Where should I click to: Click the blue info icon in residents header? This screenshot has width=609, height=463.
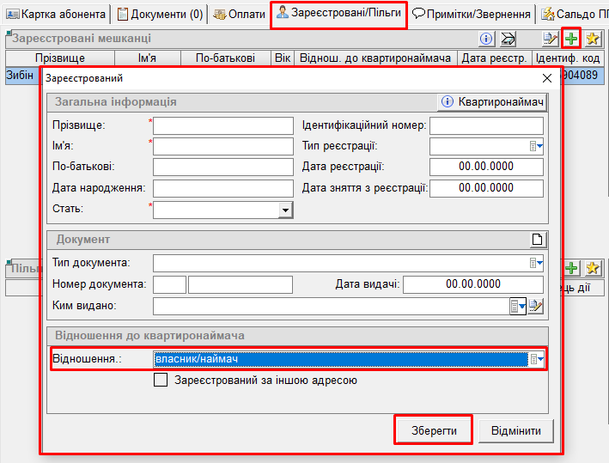click(x=486, y=39)
